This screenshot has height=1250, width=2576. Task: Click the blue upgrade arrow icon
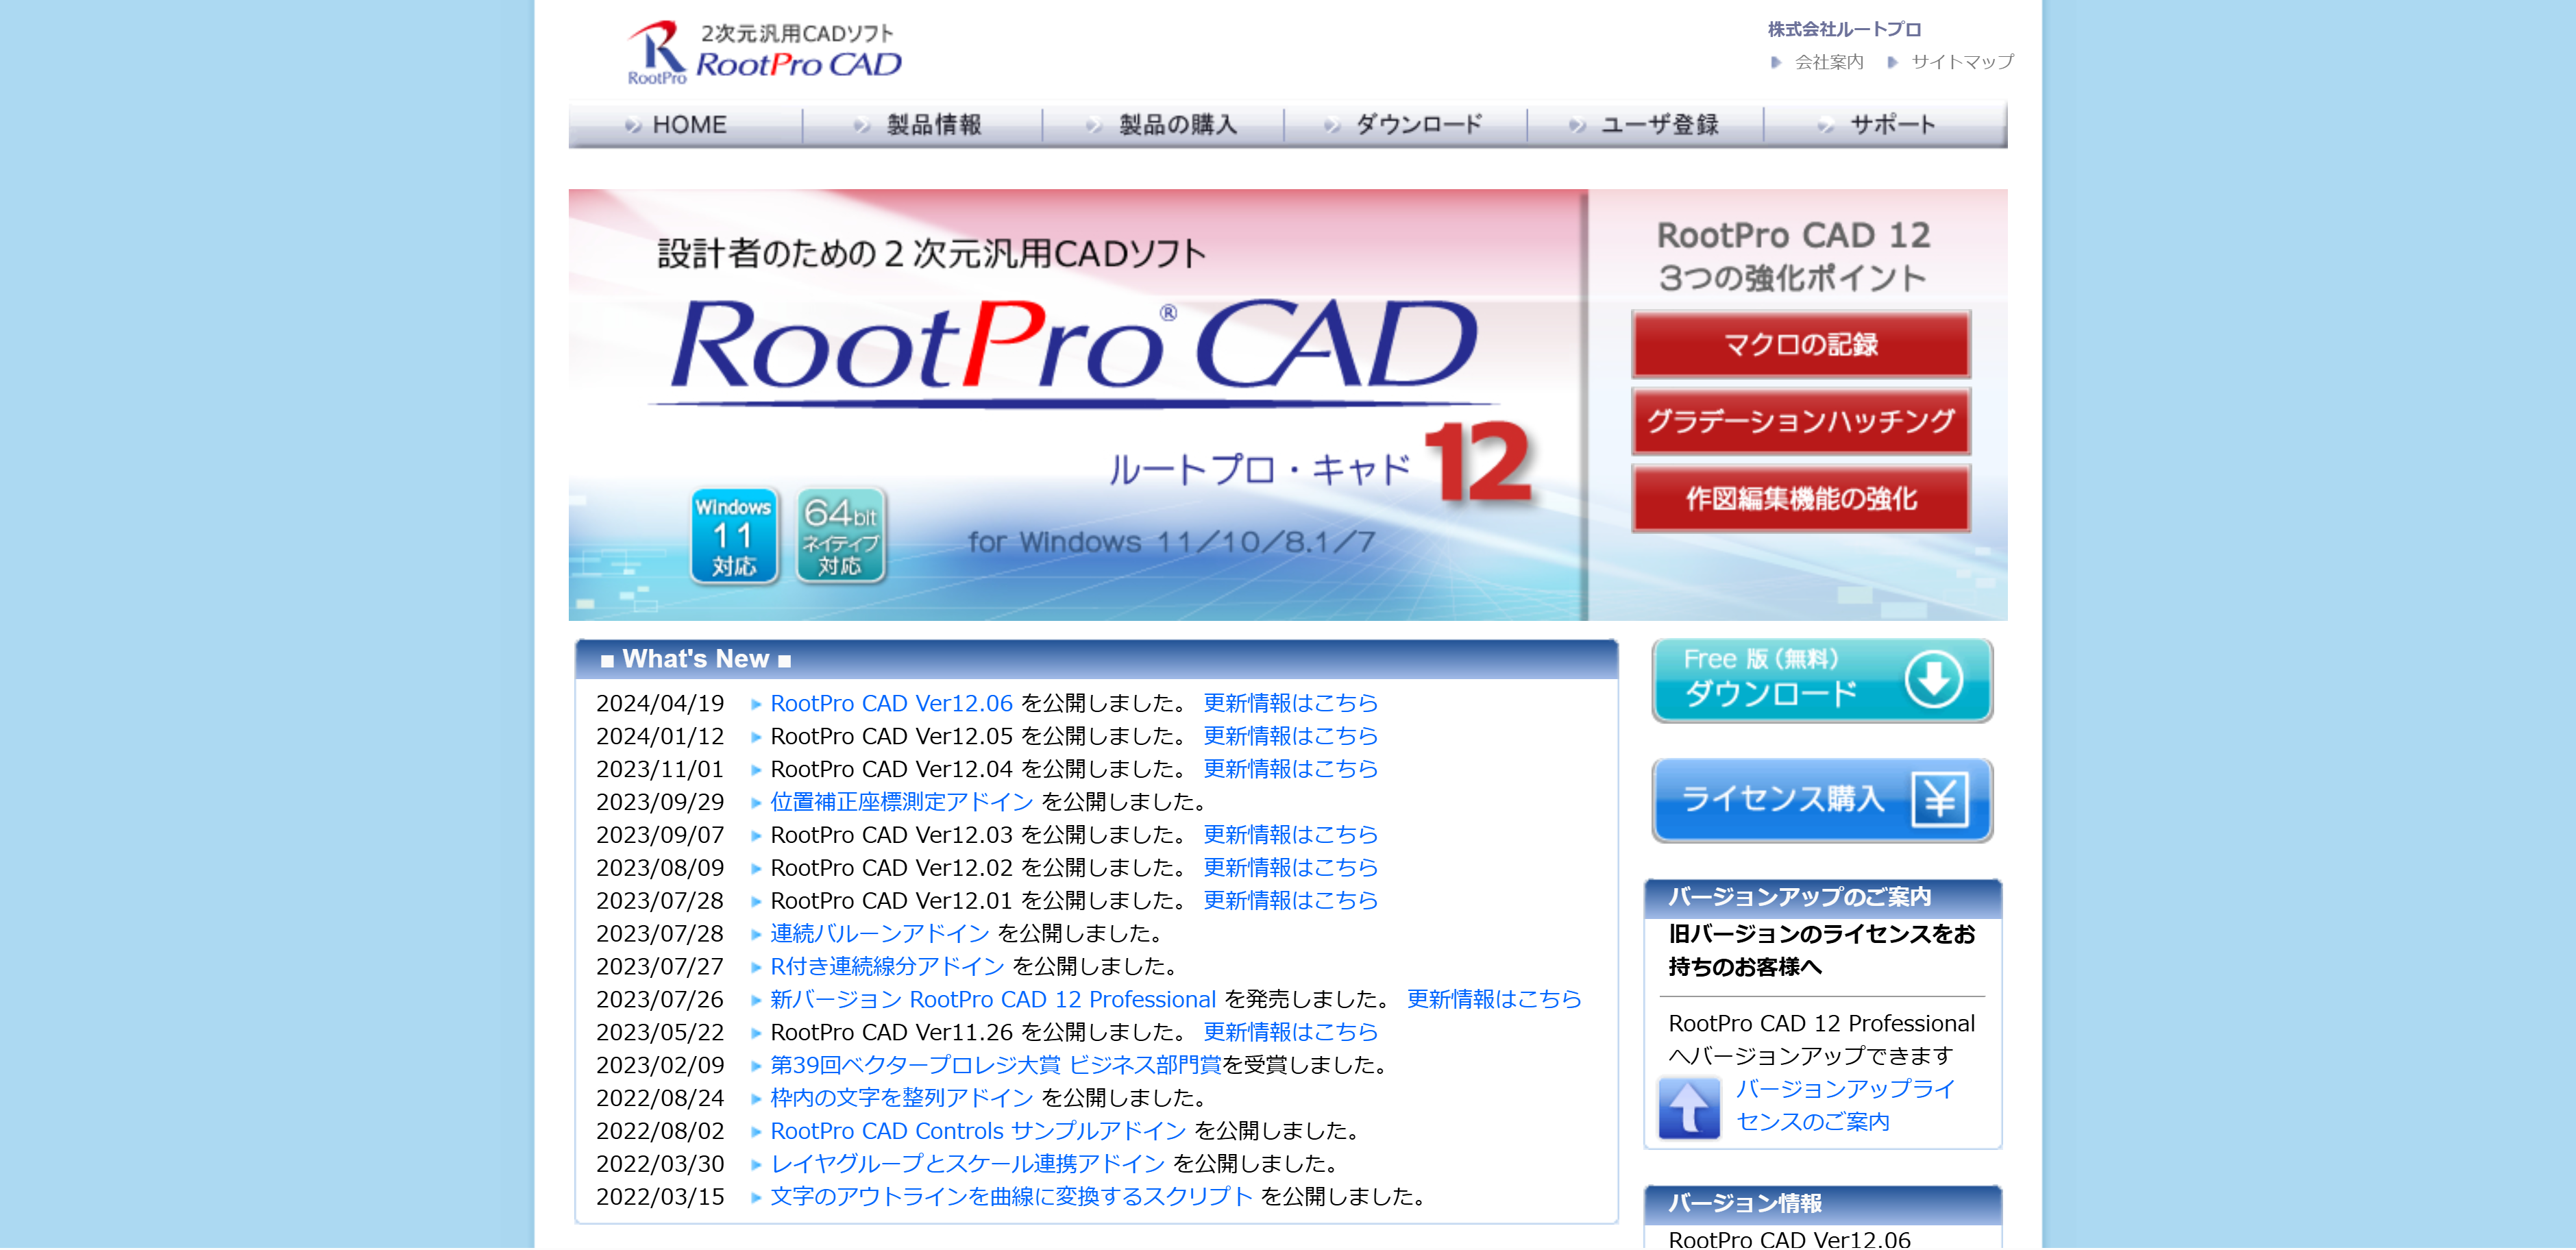(1689, 1108)
